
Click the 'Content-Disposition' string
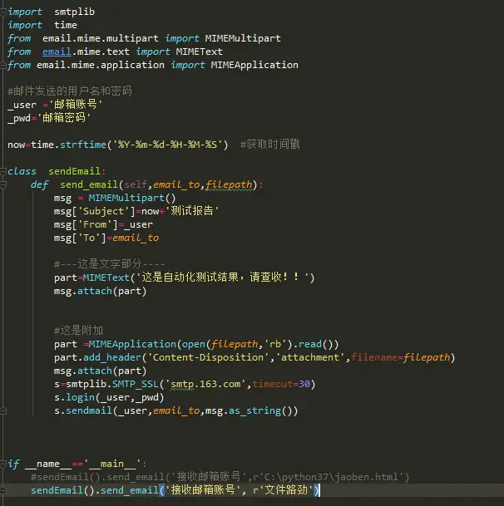pyautogui.click(x=208, y=357)
